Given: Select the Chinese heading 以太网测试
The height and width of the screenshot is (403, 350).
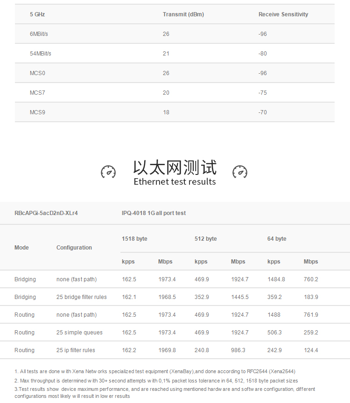Looking at the screenshot, I should tap(175, 167).
